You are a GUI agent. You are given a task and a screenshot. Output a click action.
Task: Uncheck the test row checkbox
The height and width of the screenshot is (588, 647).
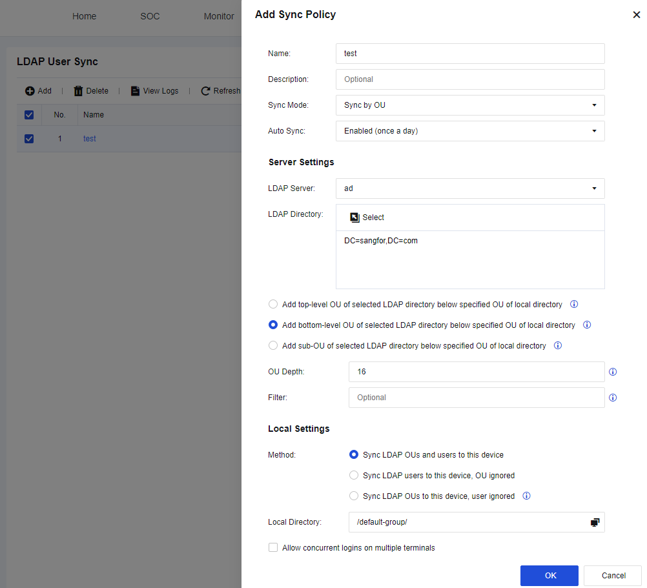click(x=28, y=139)
